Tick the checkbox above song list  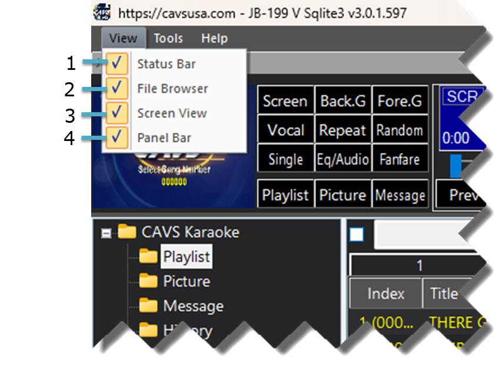(x=357, y=235)
